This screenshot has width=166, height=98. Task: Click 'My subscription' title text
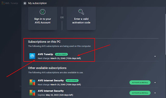(37, 3)
